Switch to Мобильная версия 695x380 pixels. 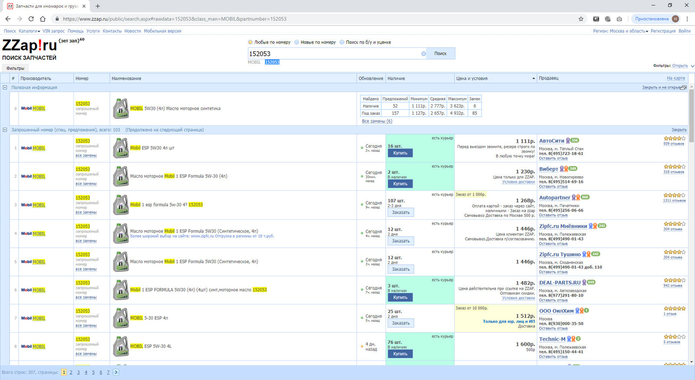tap(162, 31)
